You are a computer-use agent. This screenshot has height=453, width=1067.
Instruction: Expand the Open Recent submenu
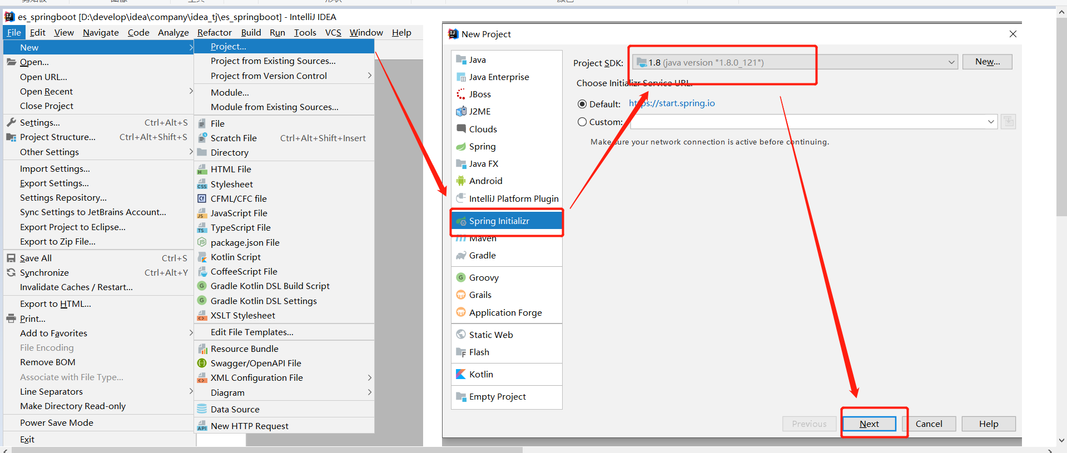pyautogui.click(x=191, y=91)
